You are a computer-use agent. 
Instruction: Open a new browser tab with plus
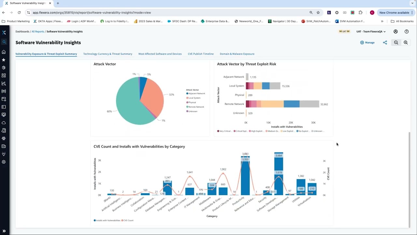tap(58, 3)
